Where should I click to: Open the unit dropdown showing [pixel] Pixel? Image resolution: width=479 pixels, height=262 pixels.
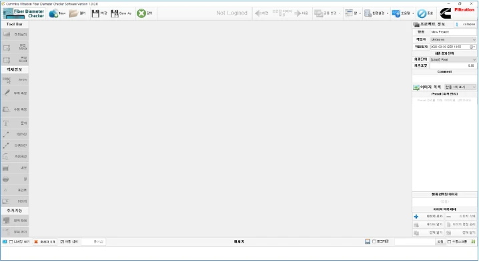point(454,59)
